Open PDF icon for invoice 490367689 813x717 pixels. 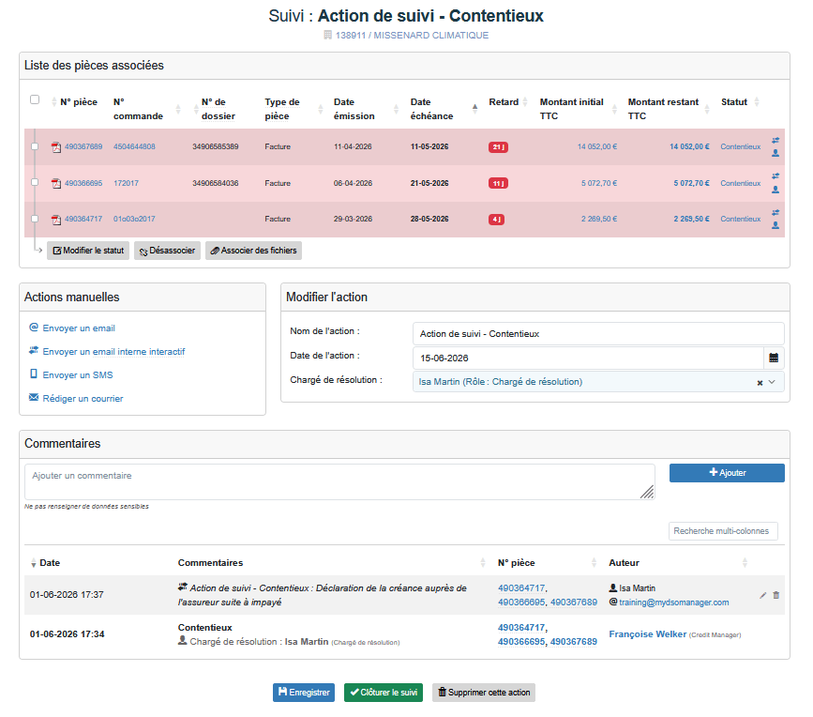tap(56, 147)
